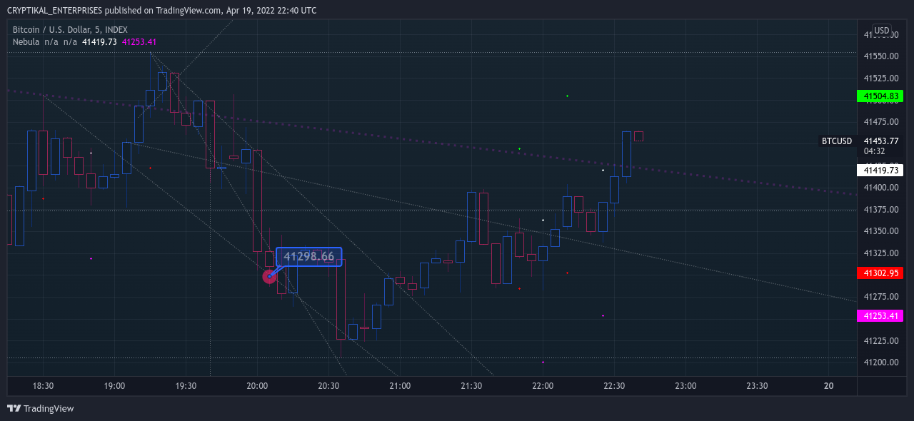914x421 pixels.
Task: Click the 41375.00 price axis label
Action: tap(881, 210)
